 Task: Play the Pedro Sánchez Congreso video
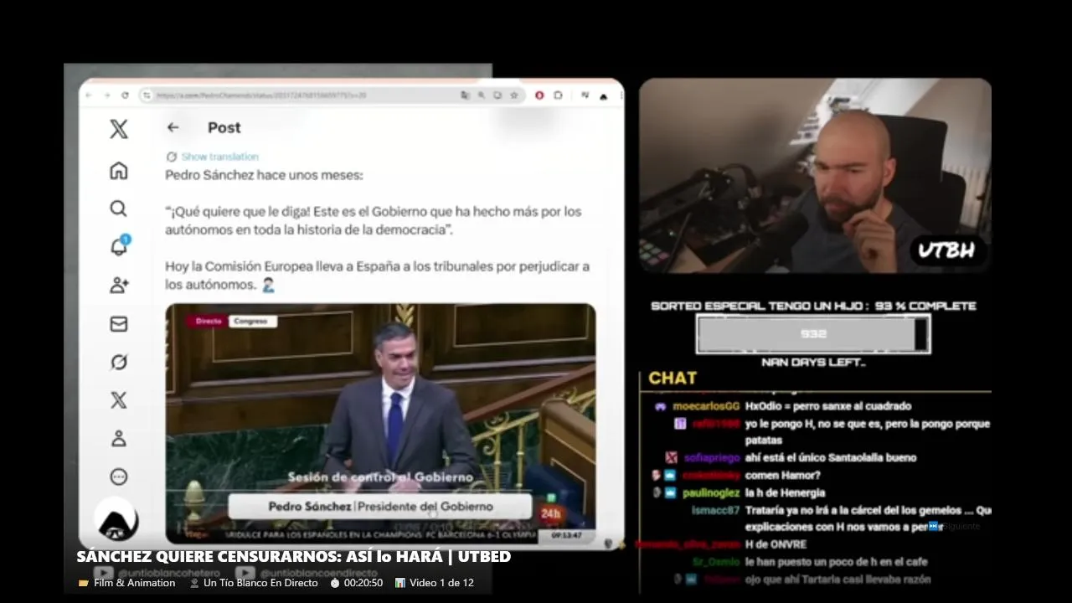(380, 423)
